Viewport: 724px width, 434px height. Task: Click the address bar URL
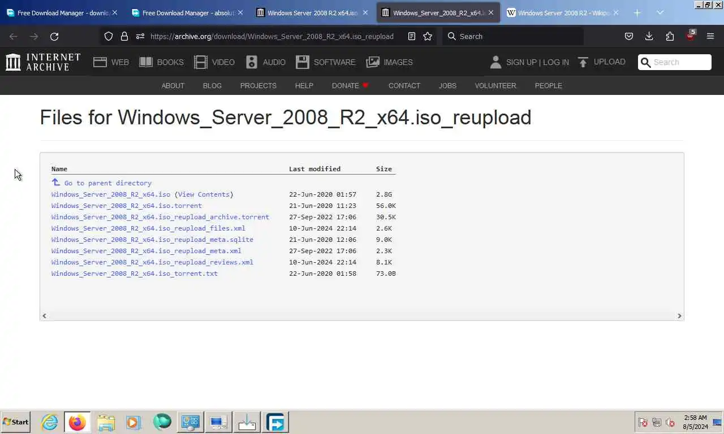pos(272,36)
